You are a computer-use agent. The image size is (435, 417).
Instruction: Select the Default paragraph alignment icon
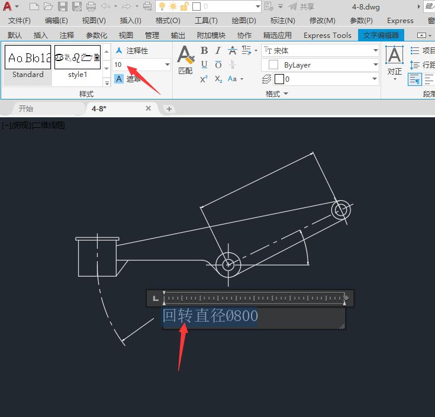(x=415, y=79)
